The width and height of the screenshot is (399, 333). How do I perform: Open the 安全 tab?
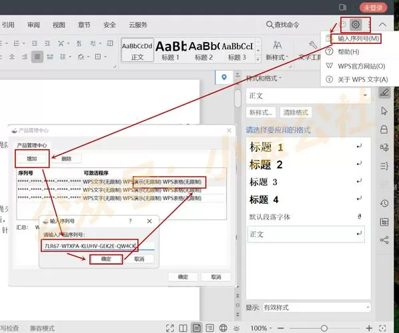109,25
